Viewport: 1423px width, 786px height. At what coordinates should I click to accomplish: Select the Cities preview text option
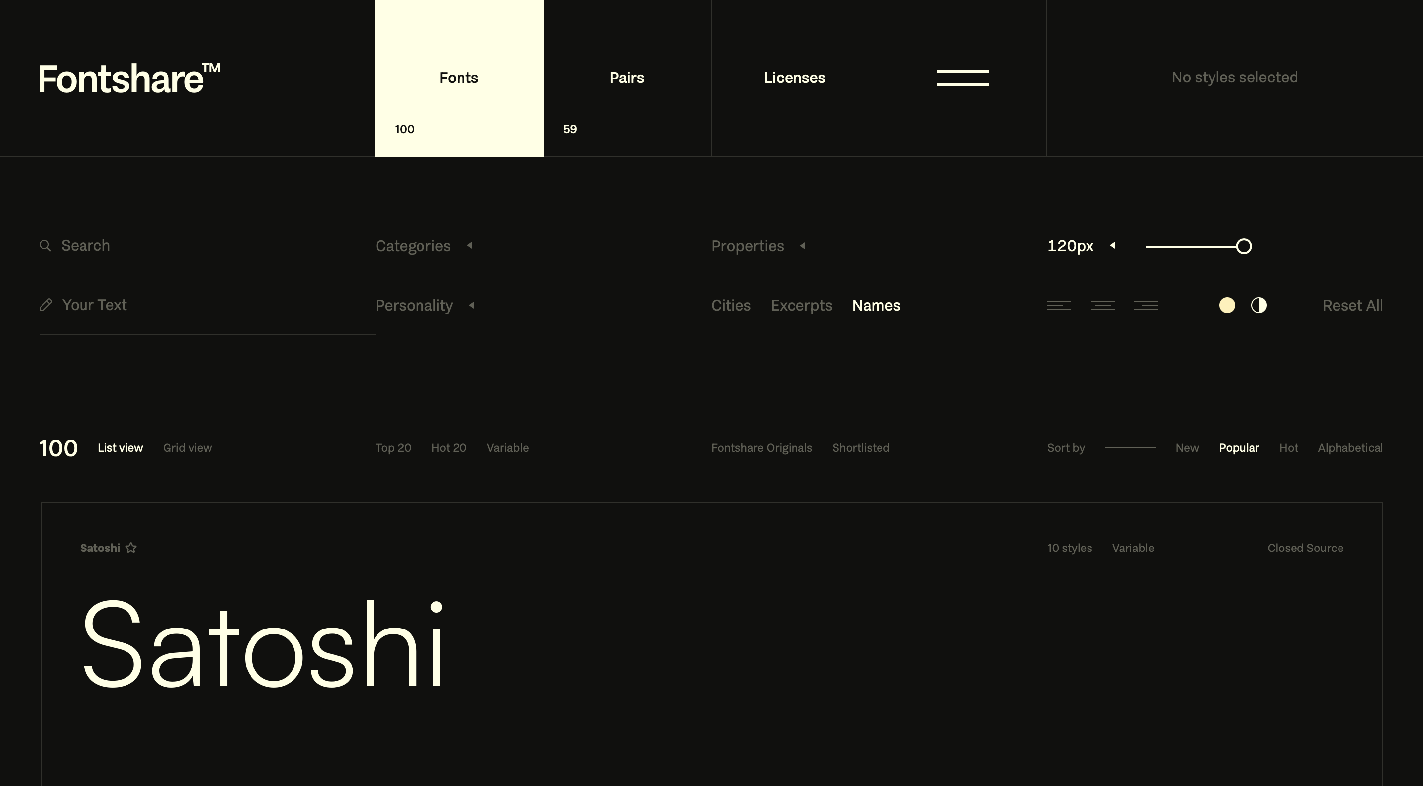pos(730,305)
